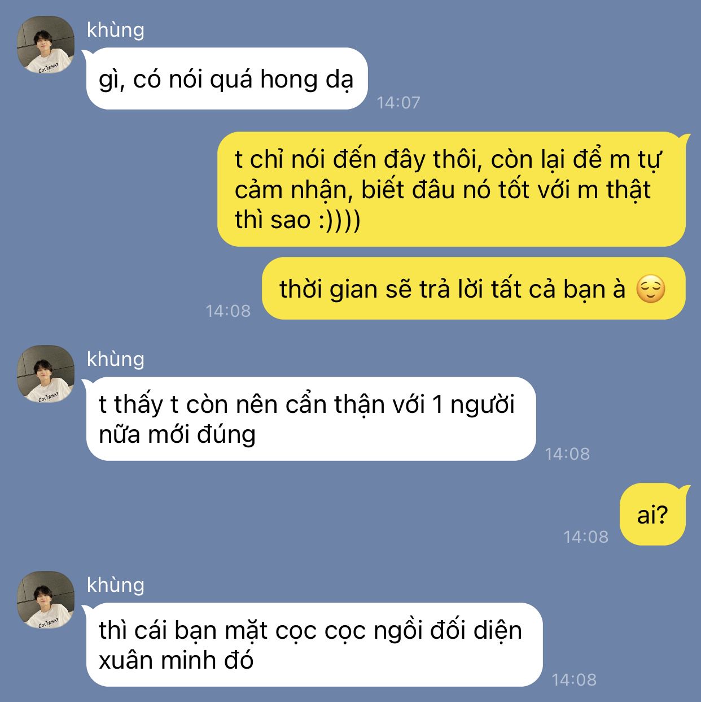Tap the relieved face emoji in yellow bubble
The height and width of the screenshot is (702, 701).
[650, 289]
